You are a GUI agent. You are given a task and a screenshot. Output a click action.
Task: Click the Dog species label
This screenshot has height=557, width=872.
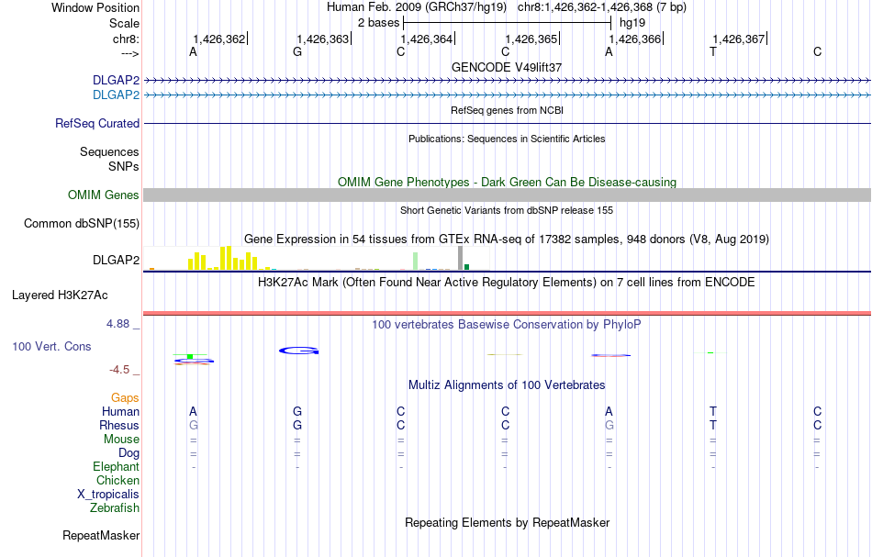click(x=129, y=453)
